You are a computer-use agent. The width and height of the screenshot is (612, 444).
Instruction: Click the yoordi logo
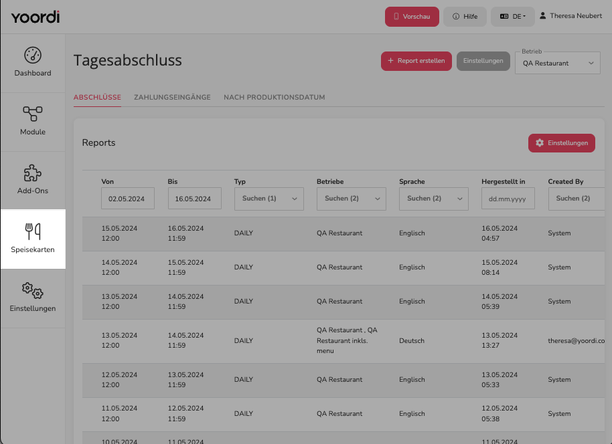(35, 17)
